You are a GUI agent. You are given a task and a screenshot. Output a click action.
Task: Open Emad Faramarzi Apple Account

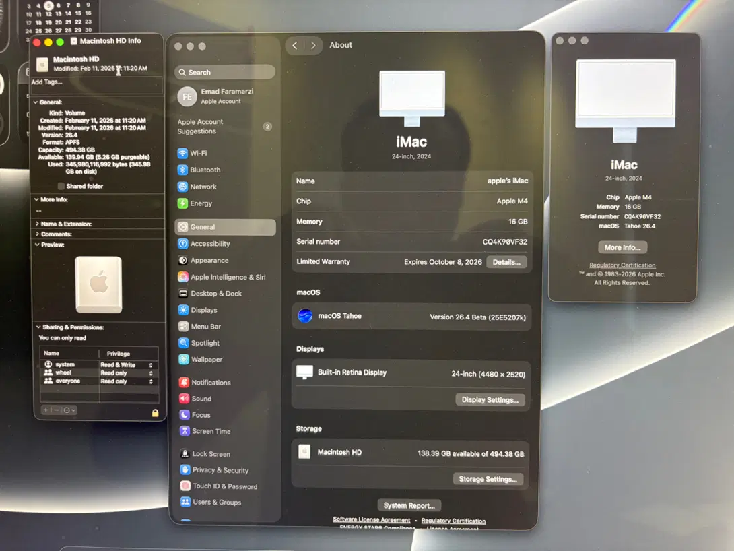point(225,96)
